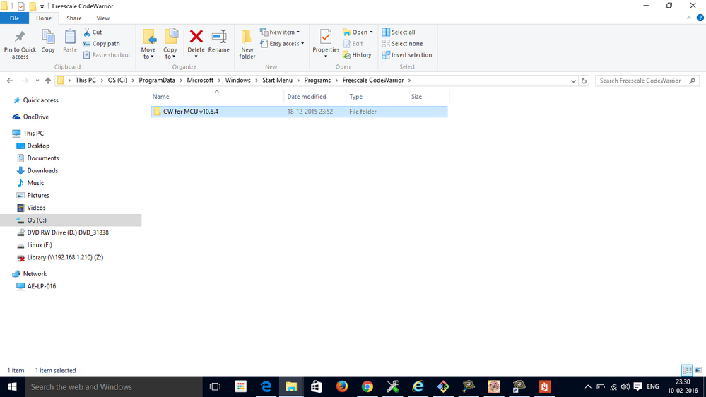Launch Google Chrome from taskbar
706x397 pixels.
pos(367,386)
